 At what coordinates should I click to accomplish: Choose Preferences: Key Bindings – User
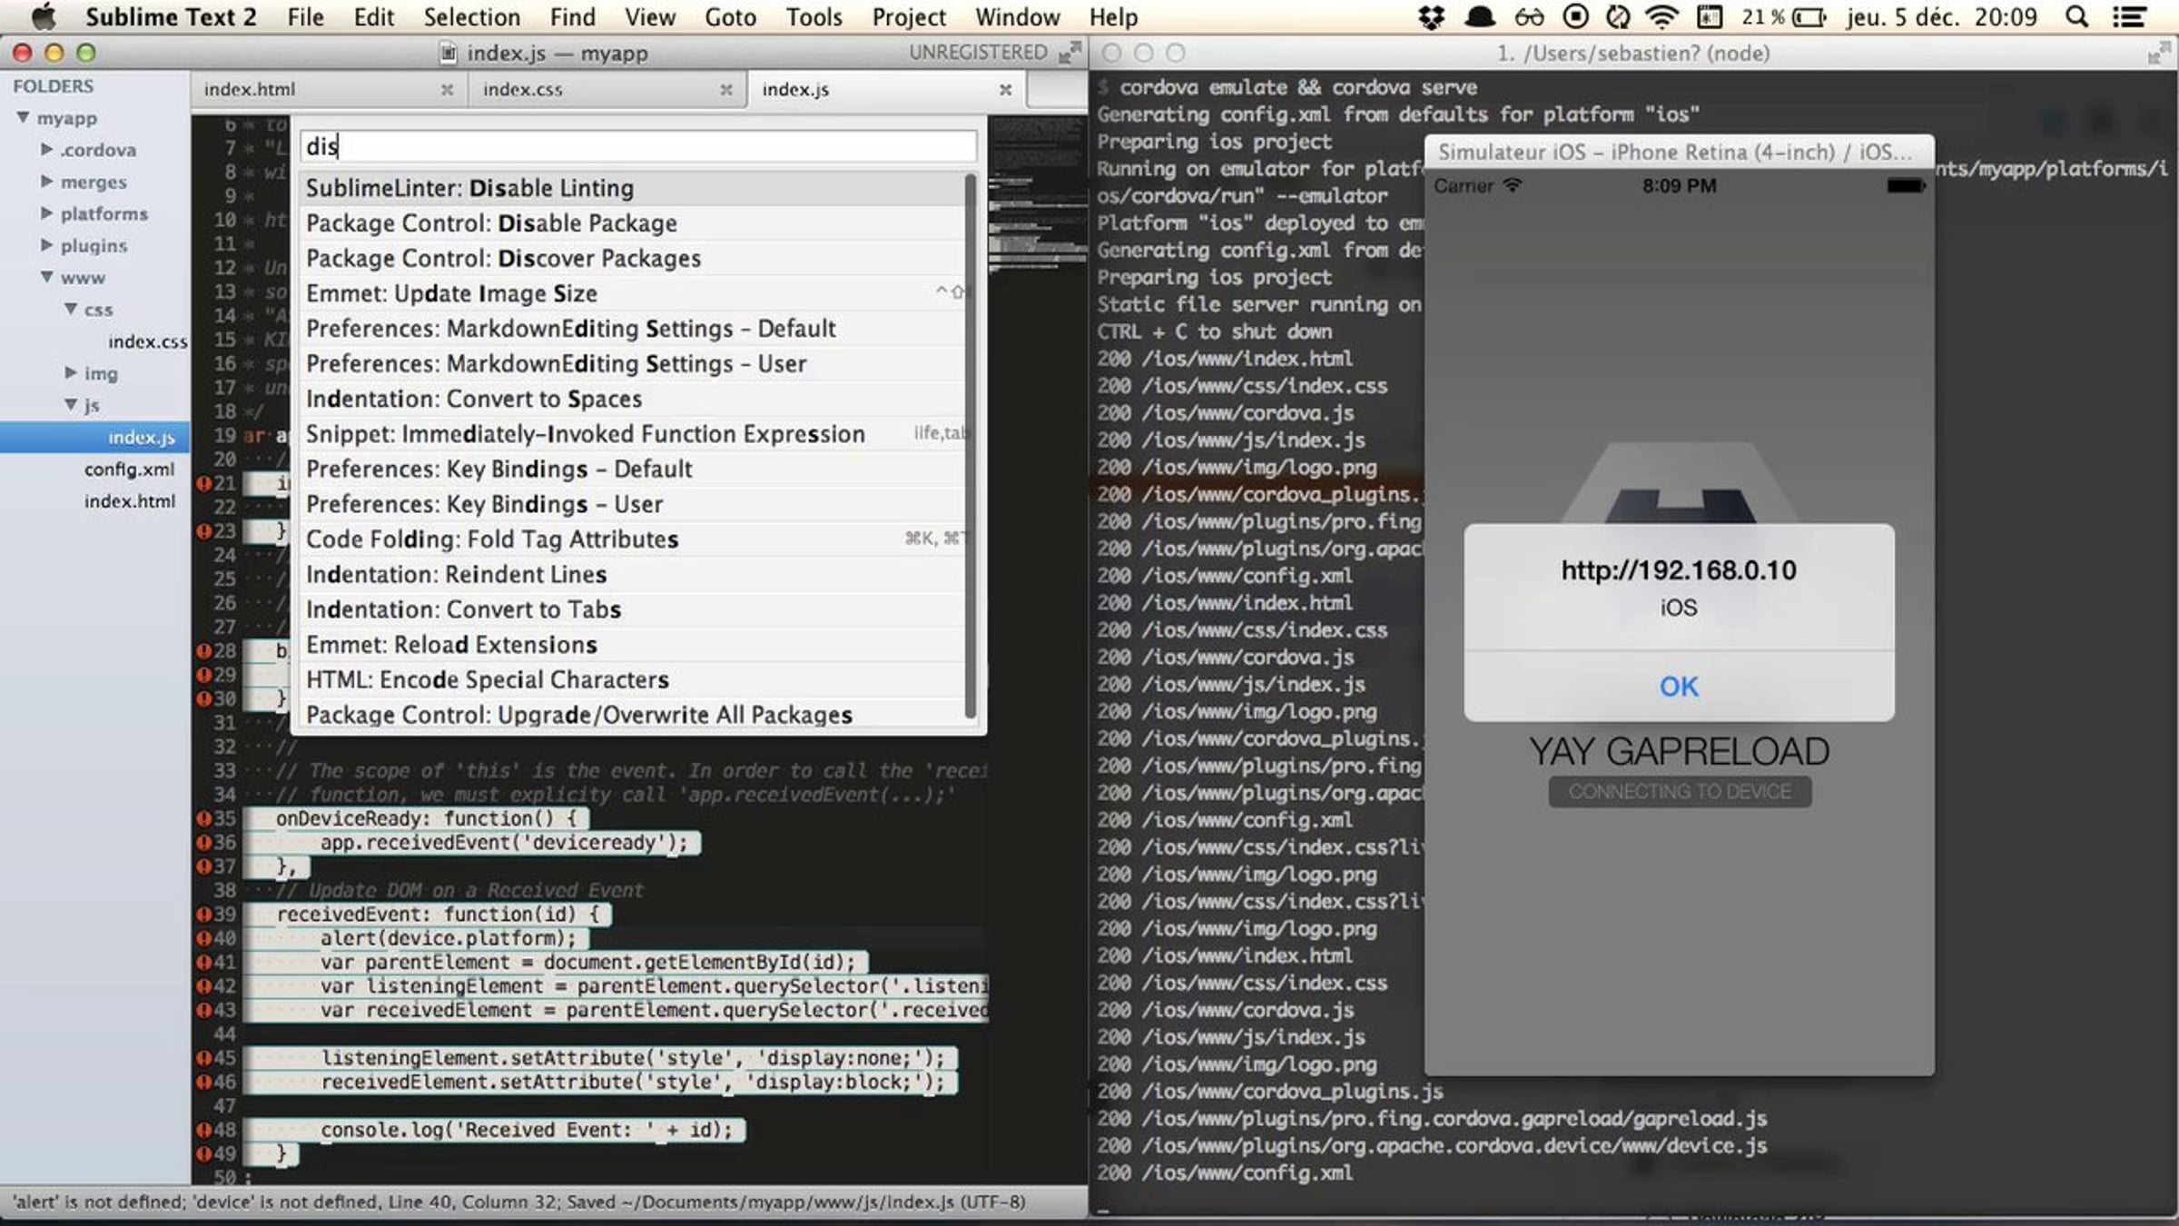coord(632,505)
